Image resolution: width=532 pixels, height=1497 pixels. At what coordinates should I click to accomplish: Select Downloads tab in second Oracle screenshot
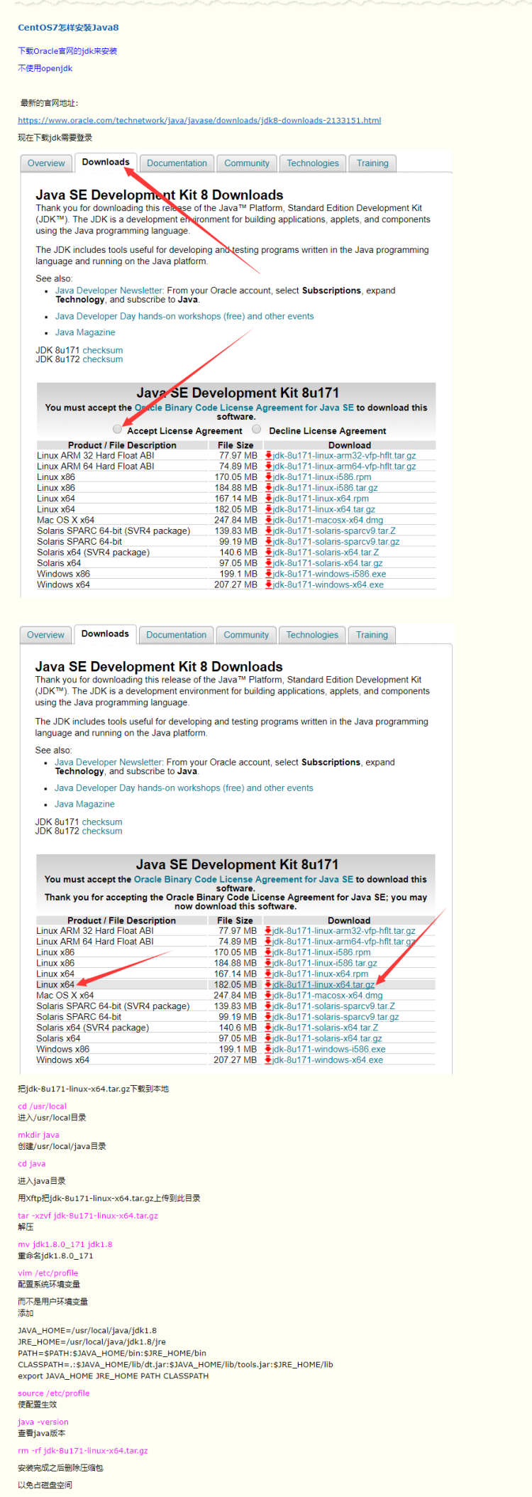[105, 634]
